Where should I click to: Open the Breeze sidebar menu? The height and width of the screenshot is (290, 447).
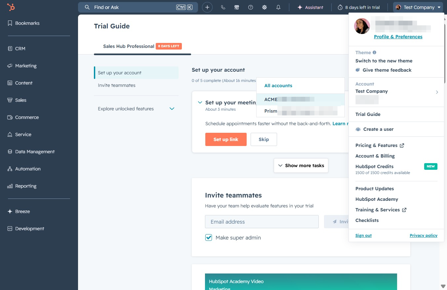[x=19, y=211]
